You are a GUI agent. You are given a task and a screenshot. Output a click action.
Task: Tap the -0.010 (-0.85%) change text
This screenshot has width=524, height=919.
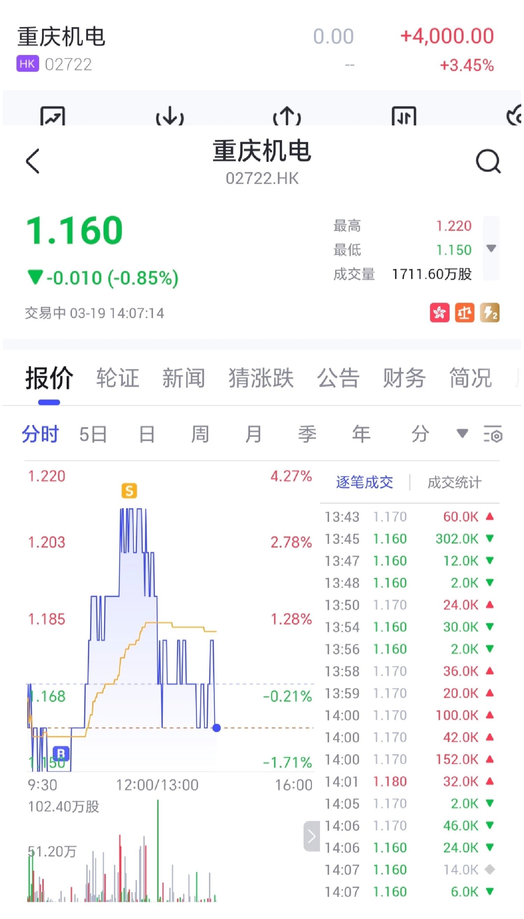(x=103, y=277)
